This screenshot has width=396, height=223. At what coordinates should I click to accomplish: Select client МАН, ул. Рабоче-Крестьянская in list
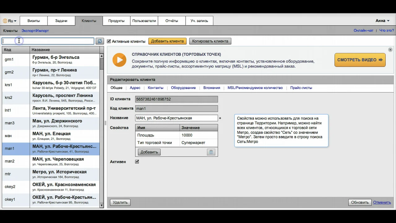pyautogui.click(x=51, y=148)
